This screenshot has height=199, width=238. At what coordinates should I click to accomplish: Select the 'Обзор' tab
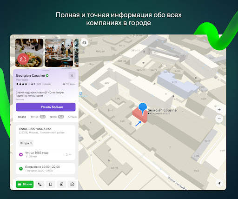click(22, 117)
